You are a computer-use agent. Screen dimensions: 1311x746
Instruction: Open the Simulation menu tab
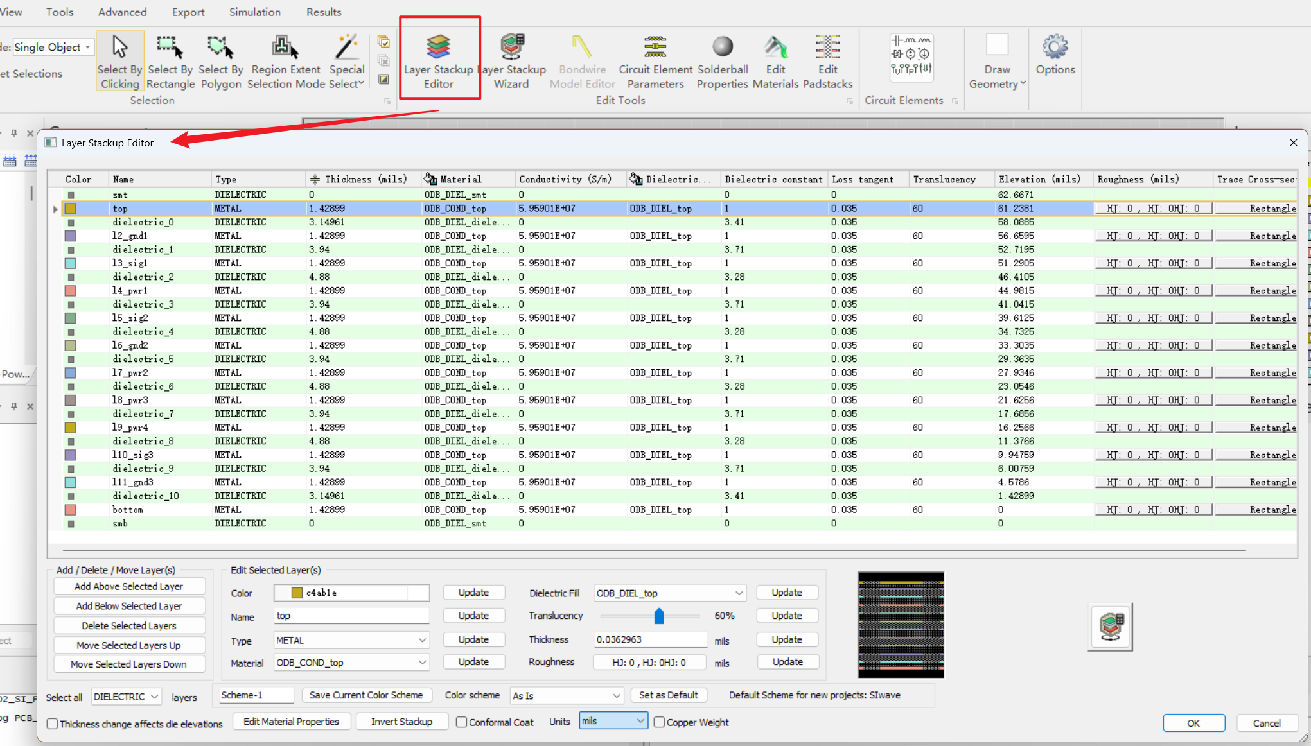(254, 12)
